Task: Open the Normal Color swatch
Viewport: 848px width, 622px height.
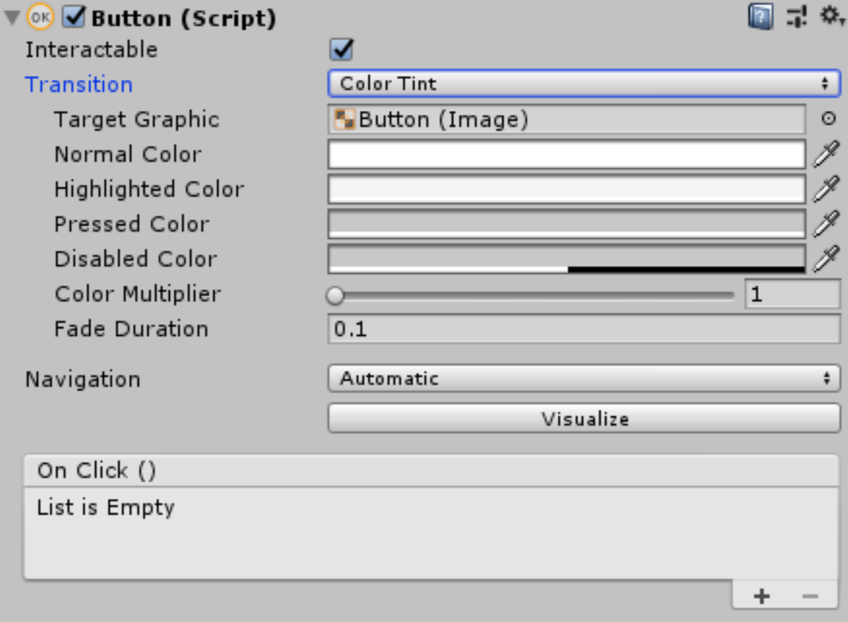Action: click(566, 154)
